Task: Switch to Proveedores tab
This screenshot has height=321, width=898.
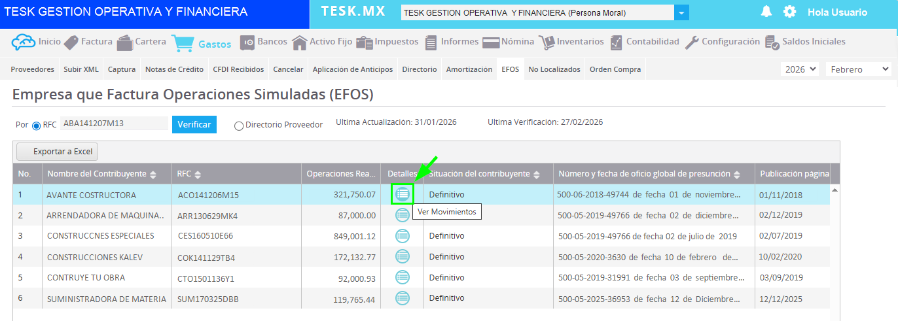Action: [33, 69]
